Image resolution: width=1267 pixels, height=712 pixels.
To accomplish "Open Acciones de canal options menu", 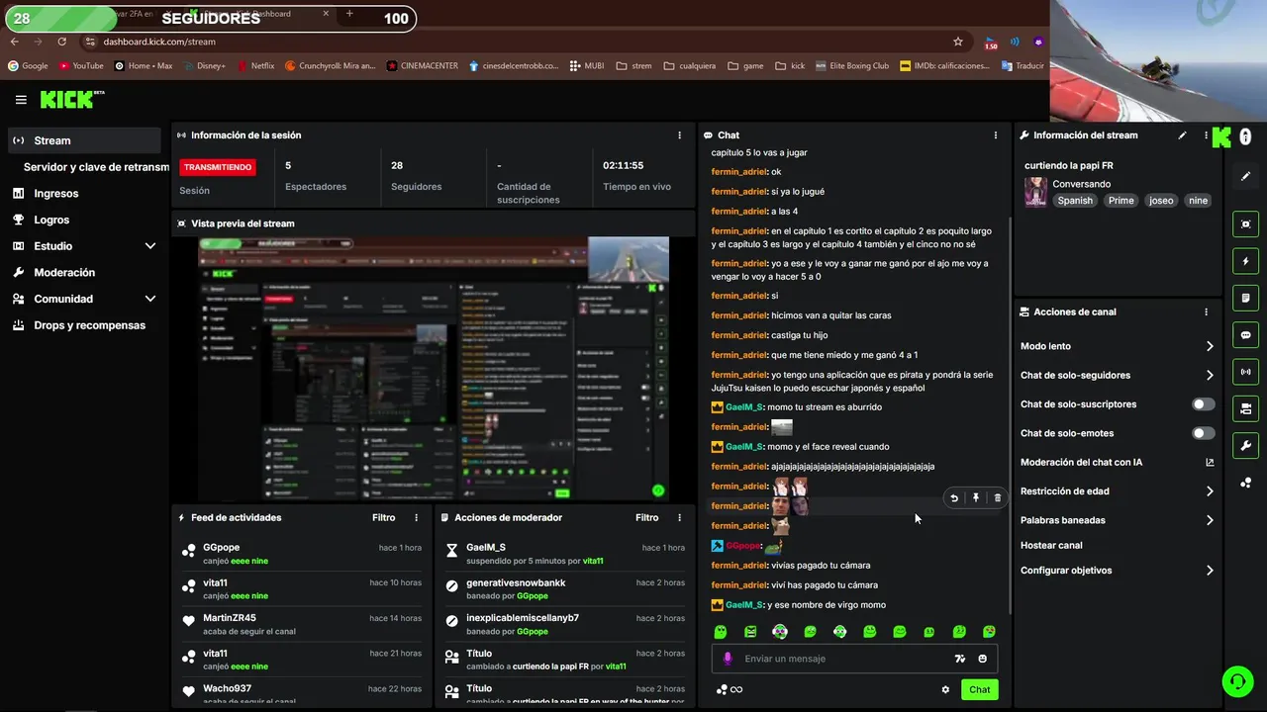I will pos(1206,311).
